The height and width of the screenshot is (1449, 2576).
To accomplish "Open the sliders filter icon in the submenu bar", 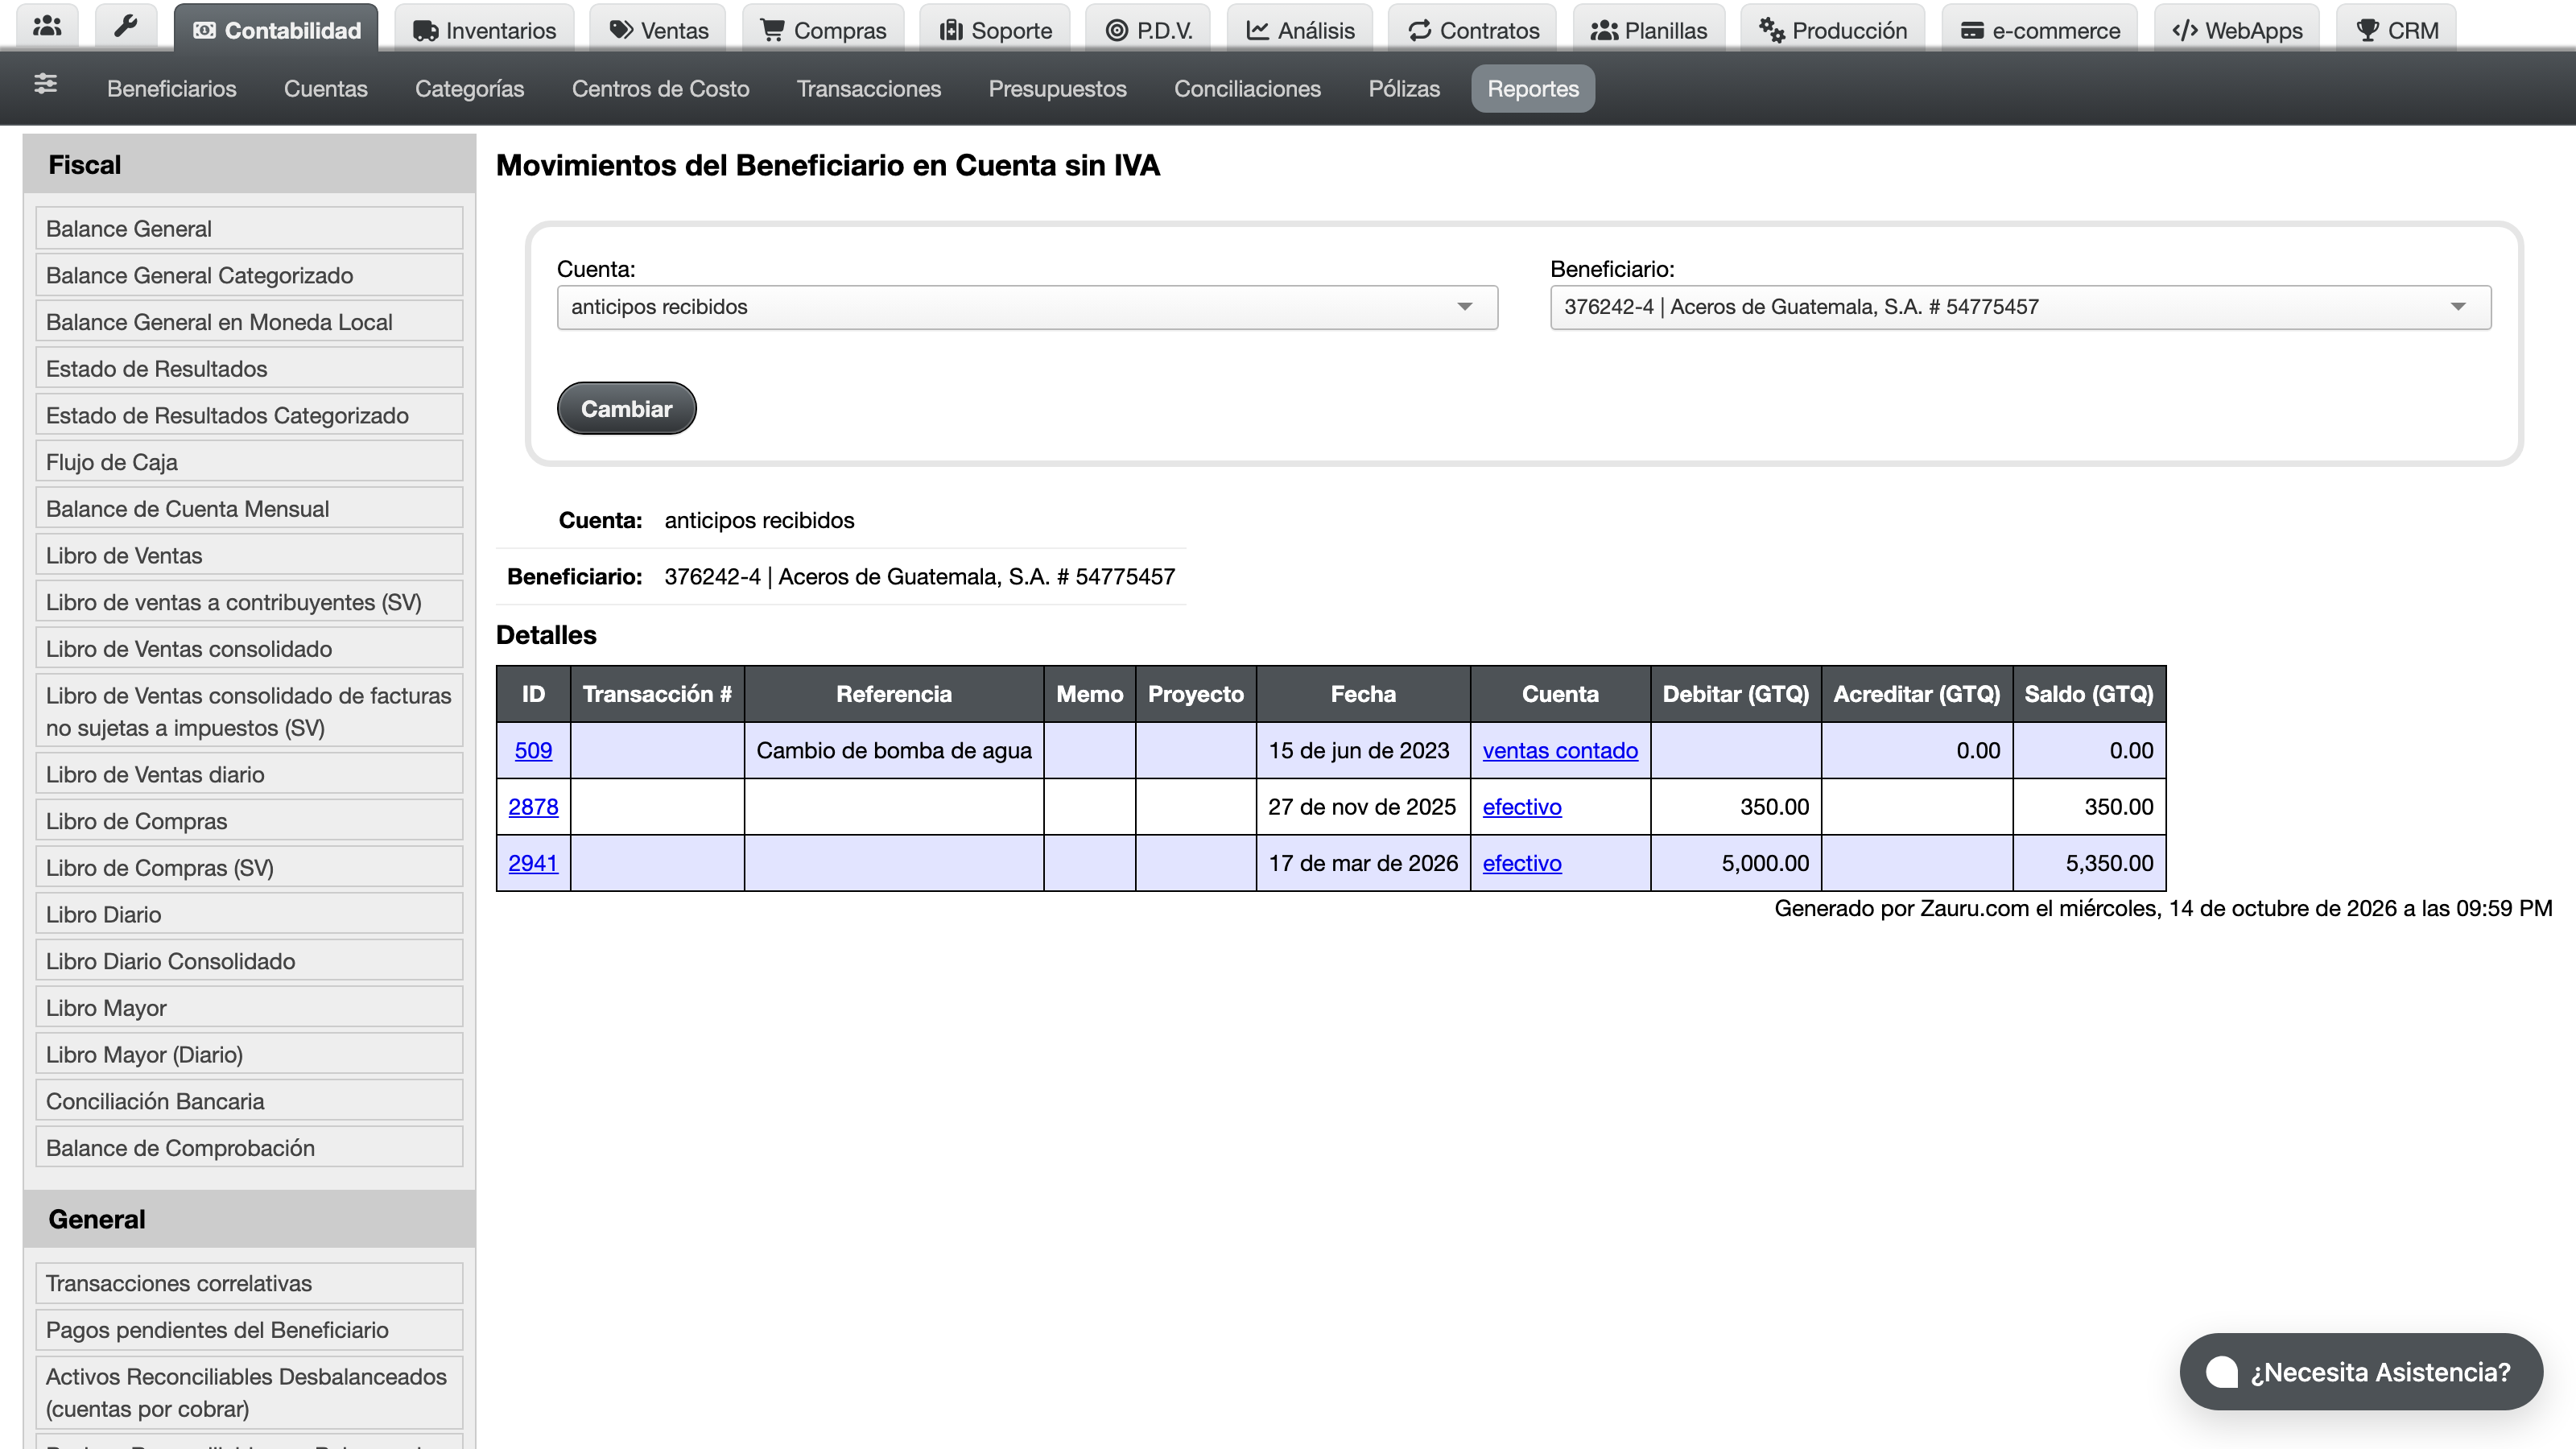I will 45,85.
